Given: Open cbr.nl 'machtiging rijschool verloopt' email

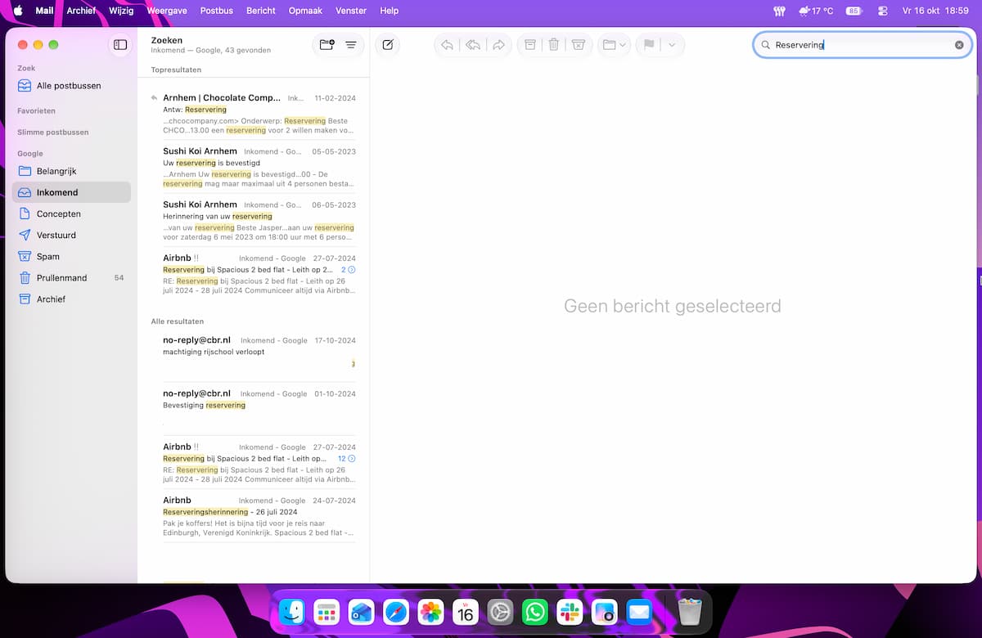Looking at the screenshot, I should tap(254, 356).
